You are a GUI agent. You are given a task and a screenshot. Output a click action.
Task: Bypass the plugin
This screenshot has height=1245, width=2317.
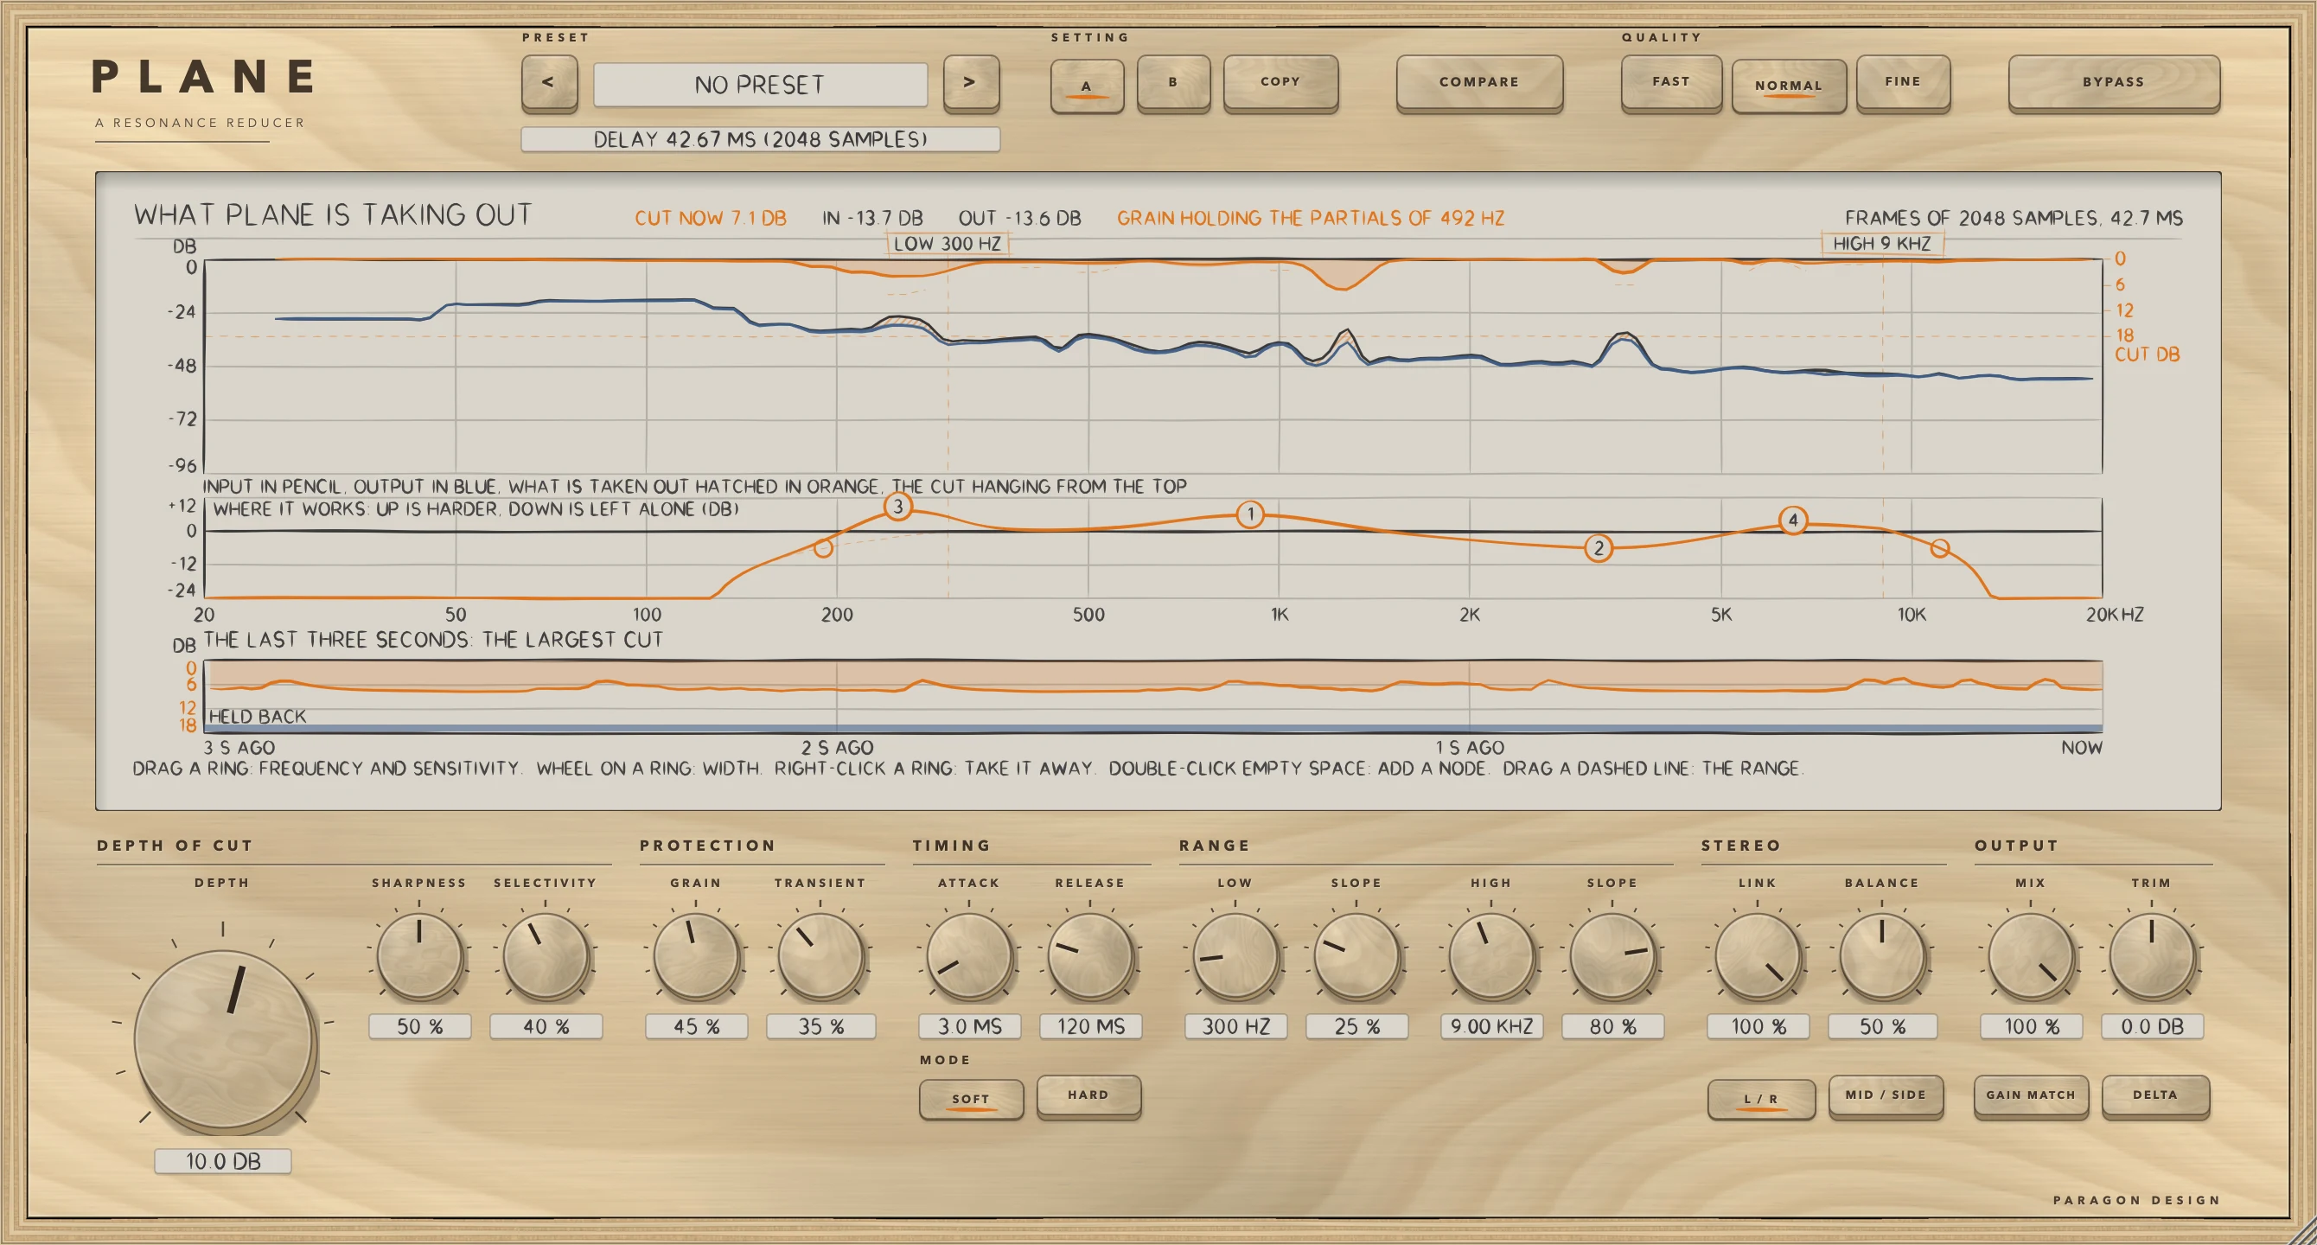point(2114,83)
